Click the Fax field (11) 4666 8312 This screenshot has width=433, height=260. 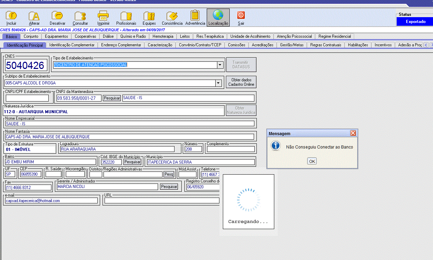click(28, 187)
